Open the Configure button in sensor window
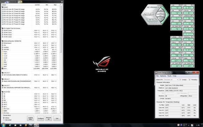The height and width of the screenshot is (127, 203). click(x=41, y=118)
